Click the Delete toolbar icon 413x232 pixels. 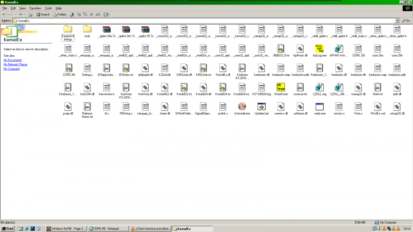coord(92,14)
